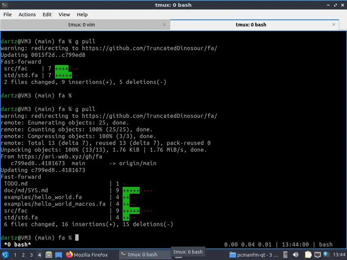Open Mozilla Firefox from the taskbar
Viewport: 347px width, 260px height.
point(87,255)
